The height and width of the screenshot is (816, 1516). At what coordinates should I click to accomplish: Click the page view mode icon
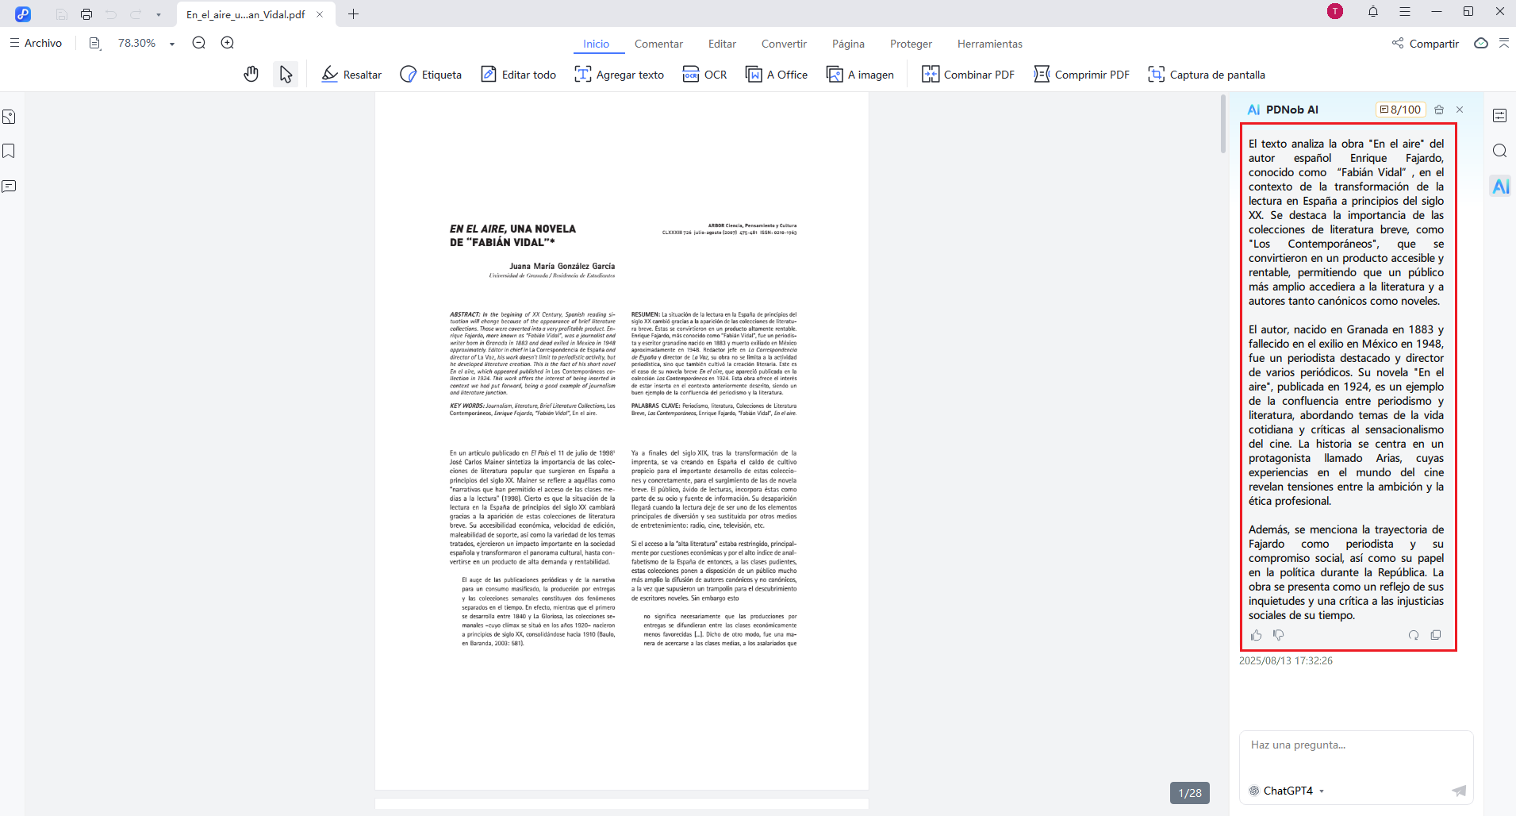click(95, 44)
